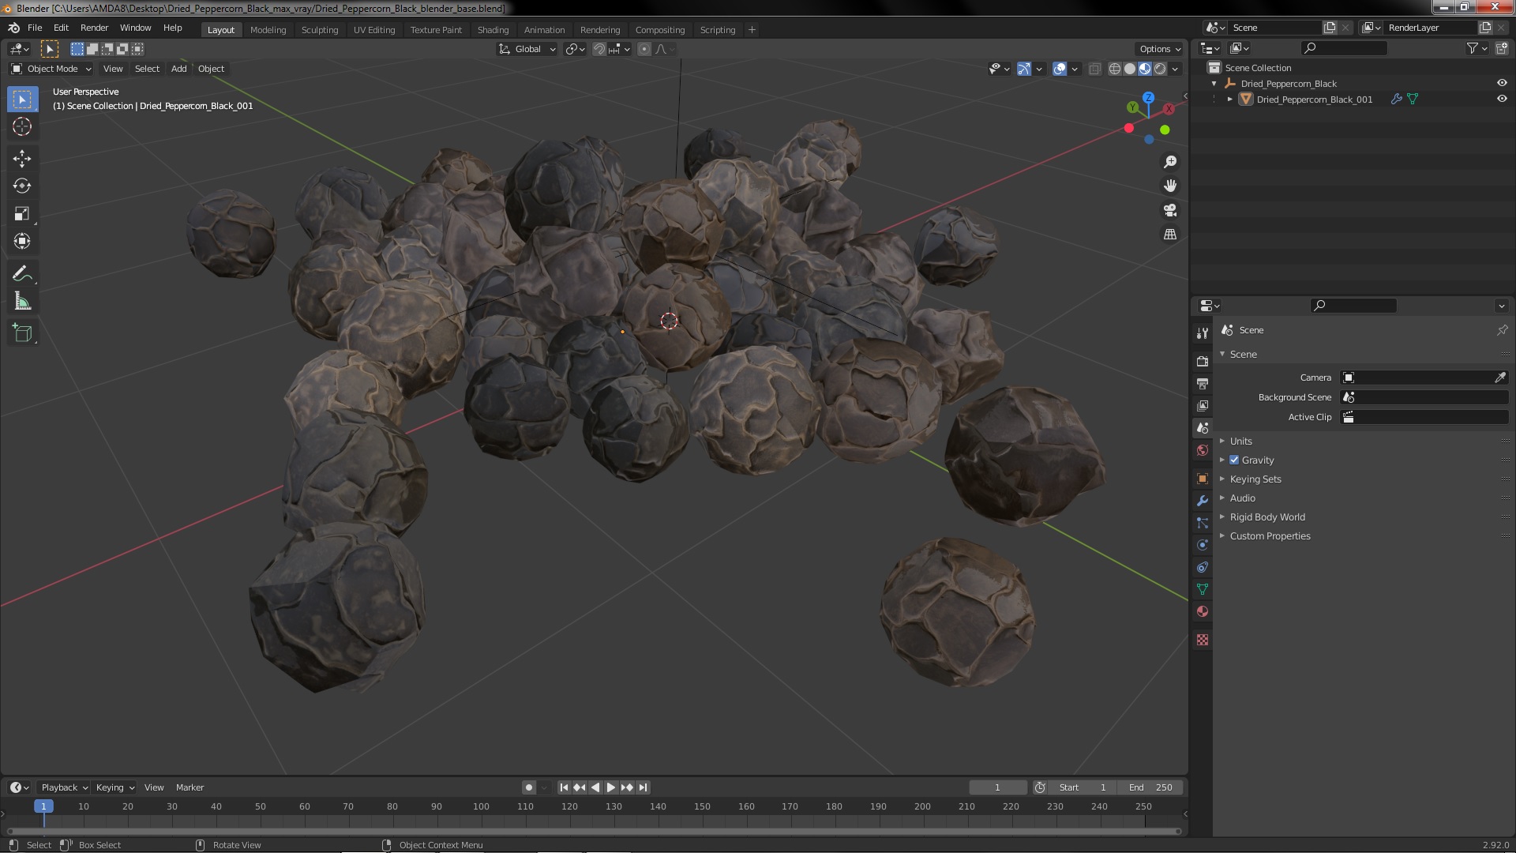Select the Transform tool
Viewport: 1516px width, 853px height.
click(22, 242)
